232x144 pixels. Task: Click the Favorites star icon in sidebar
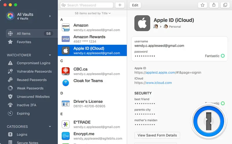point(10,42)
